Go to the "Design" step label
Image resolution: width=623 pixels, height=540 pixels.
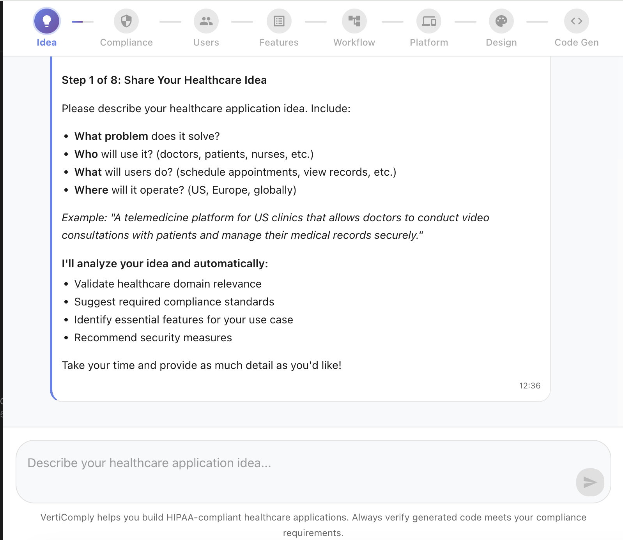coord(501,42)
